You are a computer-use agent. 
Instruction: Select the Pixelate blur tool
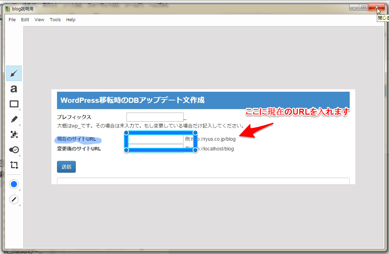tap(14, 134)
